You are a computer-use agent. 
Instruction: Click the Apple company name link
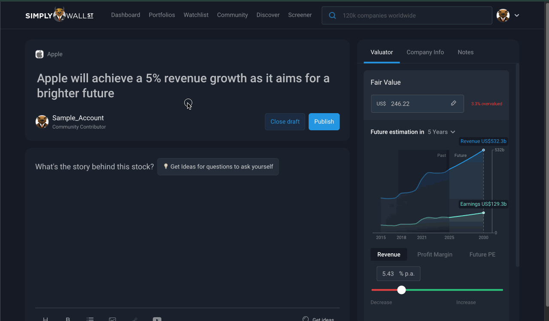coord(55,54)
